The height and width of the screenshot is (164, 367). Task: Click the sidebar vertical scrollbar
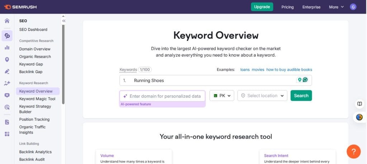click(x=63, y=64)
